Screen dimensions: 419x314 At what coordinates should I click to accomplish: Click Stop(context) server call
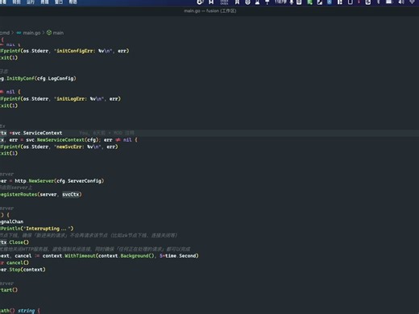(27, 270)
